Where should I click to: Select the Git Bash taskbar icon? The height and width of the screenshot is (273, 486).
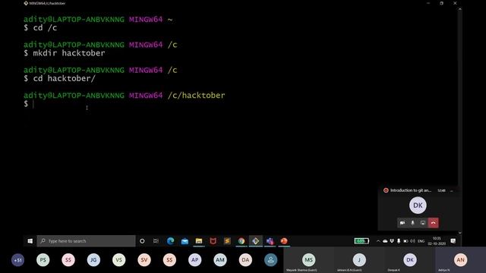click(256, 241)
